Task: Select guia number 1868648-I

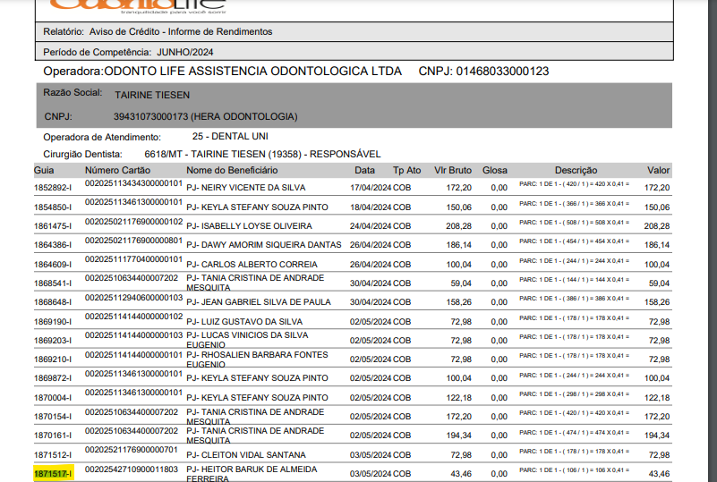Action: [x=53, y=302]
